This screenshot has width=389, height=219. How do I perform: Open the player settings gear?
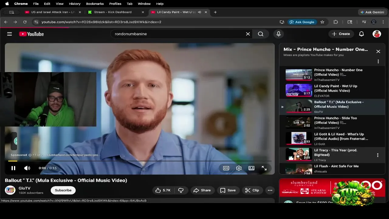(x=239, y=168)
